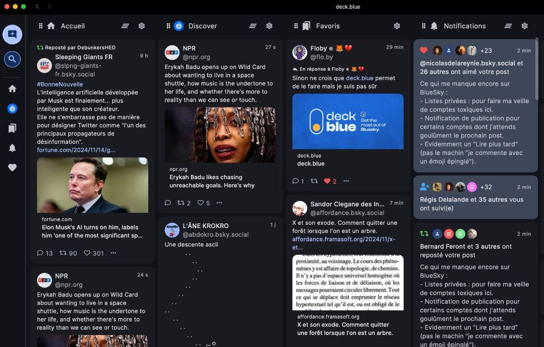
Task: Open more options on Floby's post
Action: pos(346,181)
